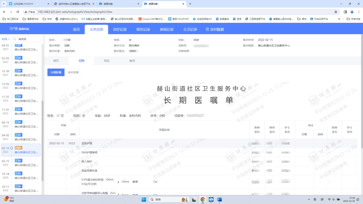Screen dimensions: 363x204
Task: Go back with the browser back arrow
Action: tap(4, 12)
